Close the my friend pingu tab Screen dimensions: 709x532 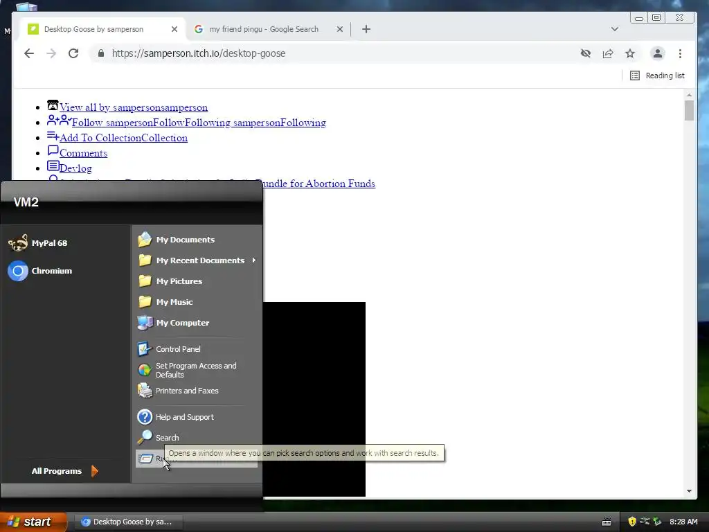tap(339, 29)
